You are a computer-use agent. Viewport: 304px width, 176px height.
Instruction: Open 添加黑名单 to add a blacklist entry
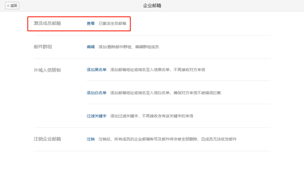(x=96, y=70)
